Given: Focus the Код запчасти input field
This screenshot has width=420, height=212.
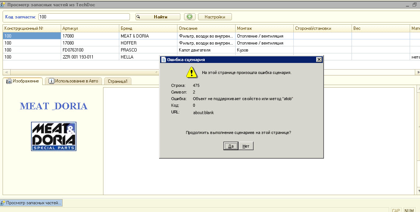Looking at the screenshot, I should 84,17.
